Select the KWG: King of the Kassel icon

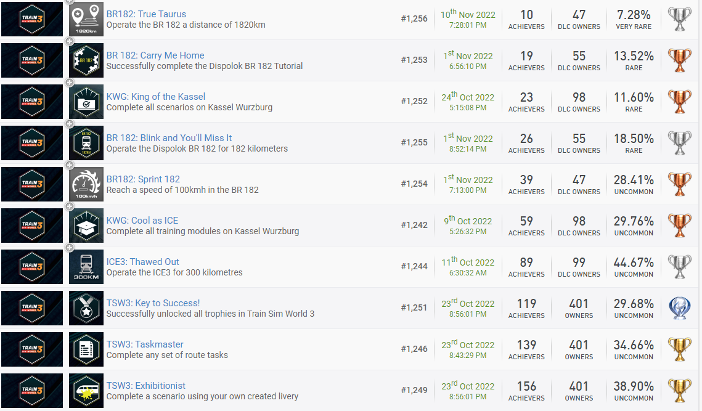(x=86, y=102)
